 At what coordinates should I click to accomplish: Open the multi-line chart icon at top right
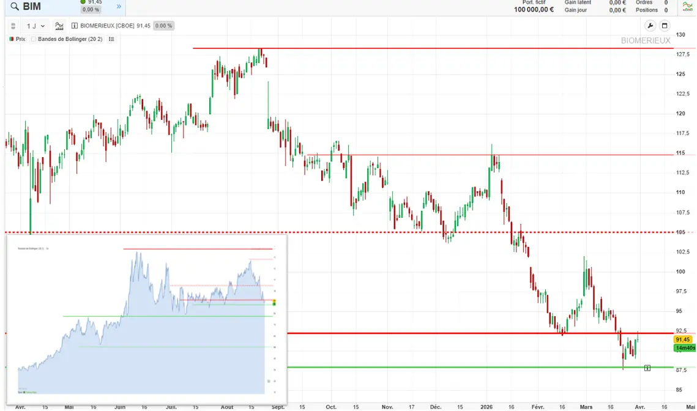(x=688, y=7)
